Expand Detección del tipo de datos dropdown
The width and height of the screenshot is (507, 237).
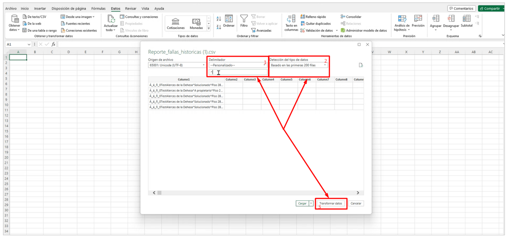[298, 65]
